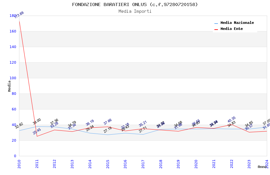Click the 2021 x-axis year label
Image resolution: width=270 pixels, height=175 pixels.
214,164
